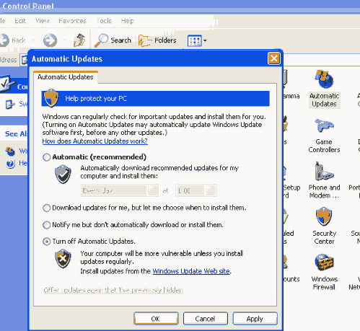Expand the Every Day dropdown
Screen dimensions: 360x331
coord(152,190)
